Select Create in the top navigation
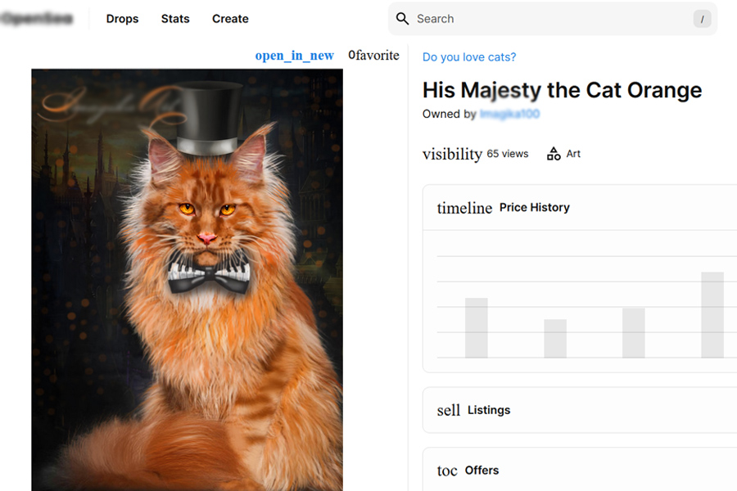Image resolution: width=737 pixels, height=491 pixels. pyautogui.click(x=230, y=19)
